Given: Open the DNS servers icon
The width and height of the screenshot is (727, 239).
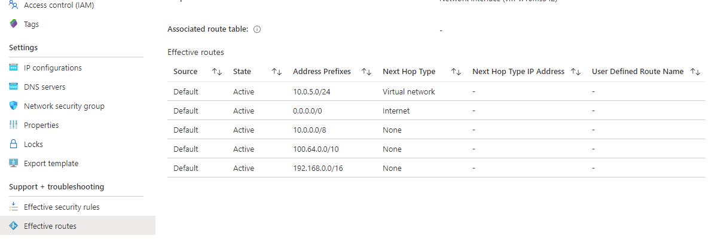Looking at the screenshot, I should [x=14, y=87].
